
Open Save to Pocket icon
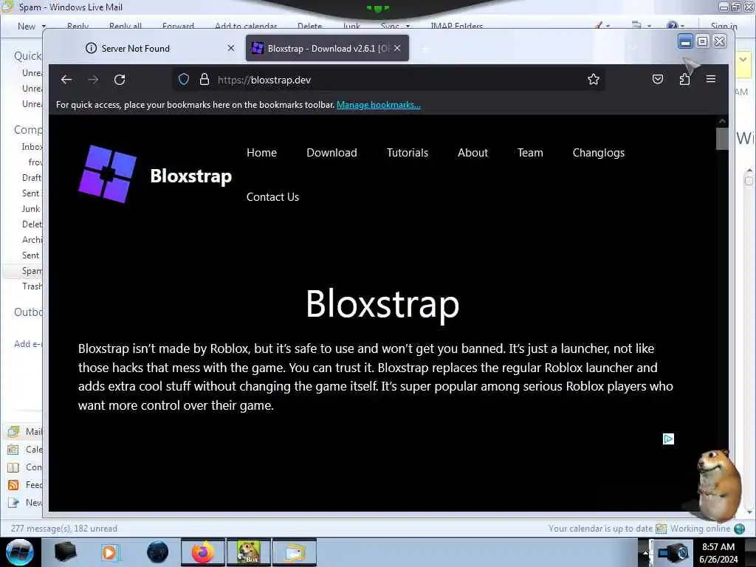(658, 79)
